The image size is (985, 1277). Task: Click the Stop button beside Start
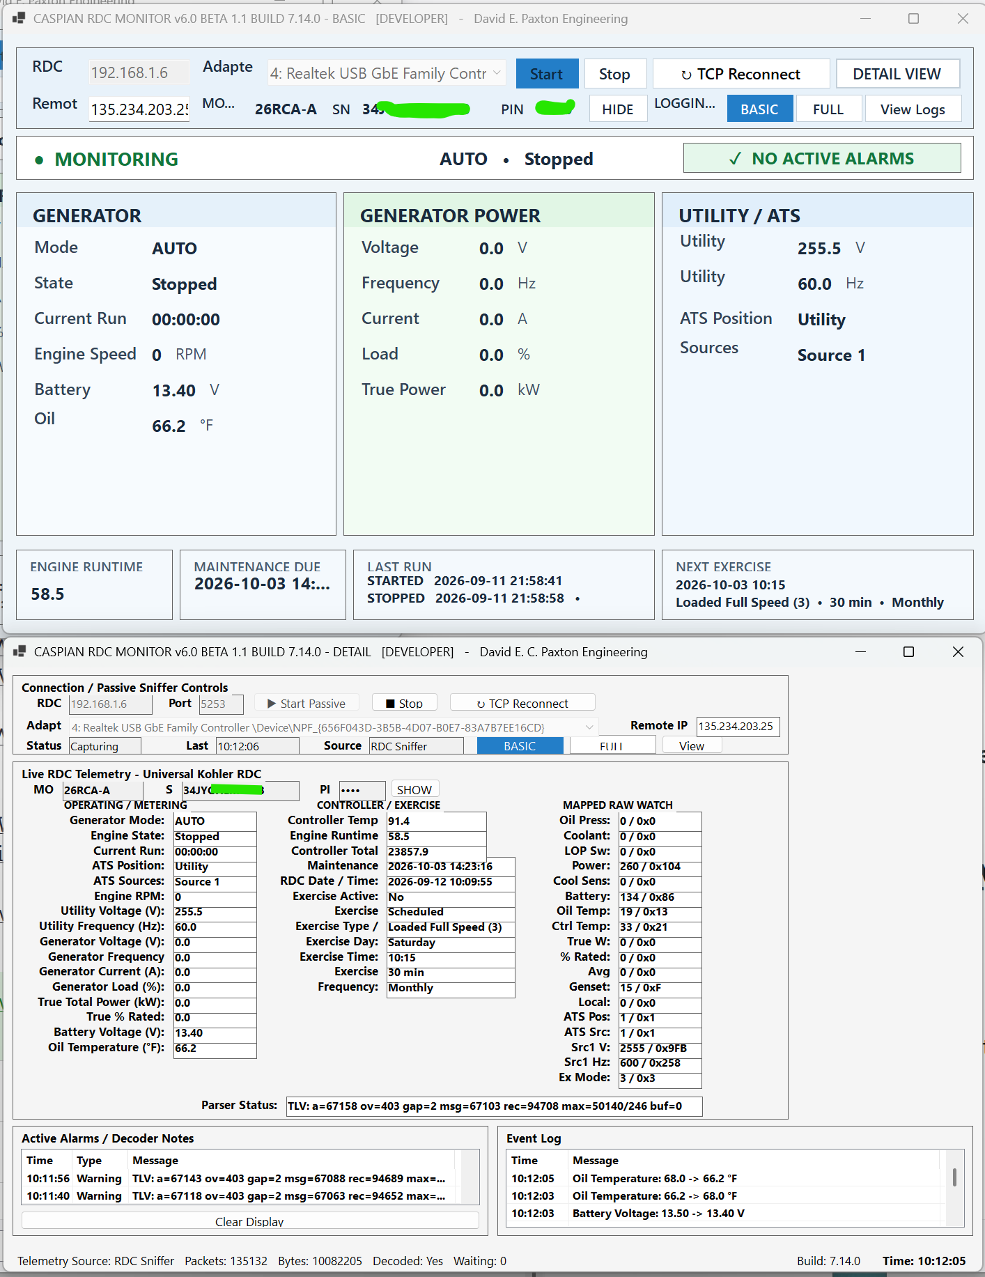614,74
